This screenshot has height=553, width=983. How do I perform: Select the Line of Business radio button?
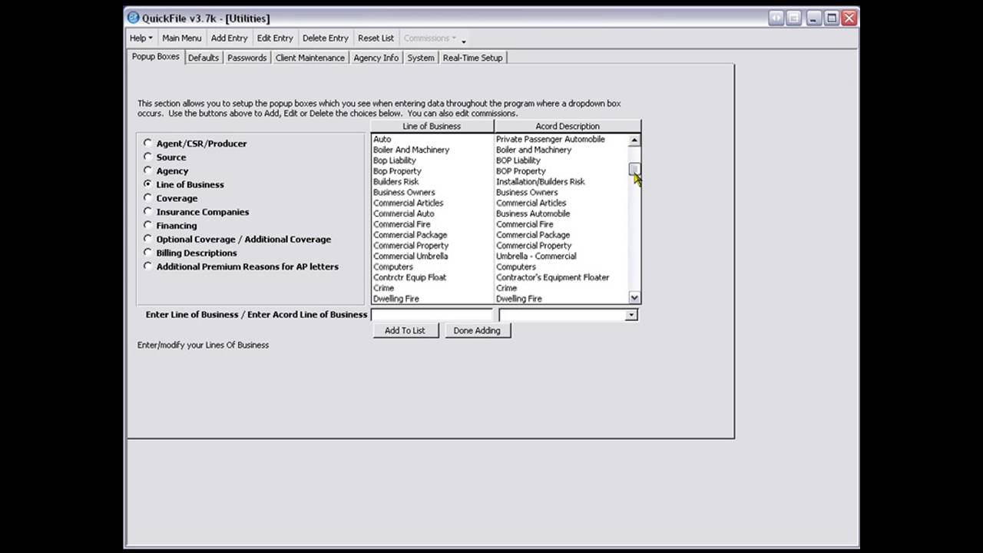pyautogui.click(x=147, y=184)
